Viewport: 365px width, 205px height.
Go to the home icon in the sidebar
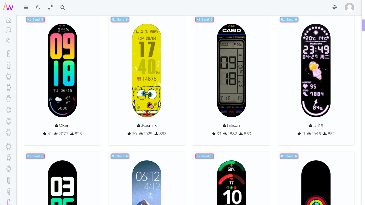tap(9, 20)
